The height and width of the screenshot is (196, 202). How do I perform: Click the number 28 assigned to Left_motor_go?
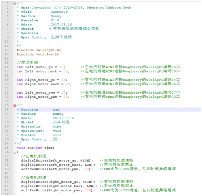coord(61,67)
